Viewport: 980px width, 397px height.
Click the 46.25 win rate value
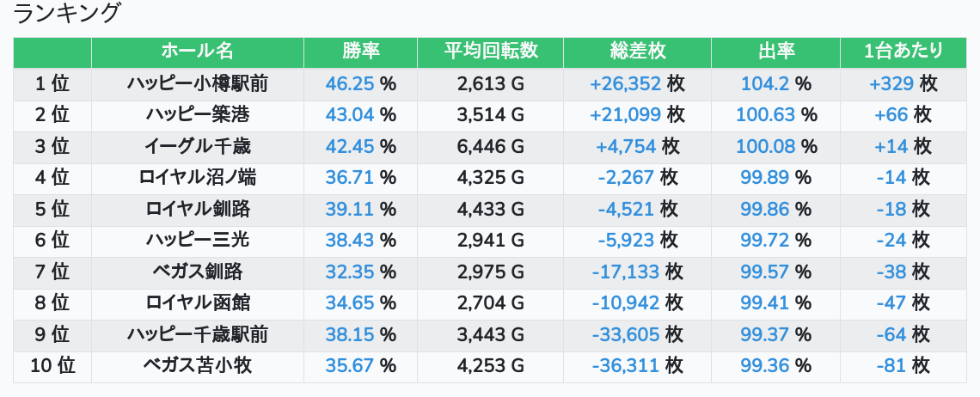point(349,83)
